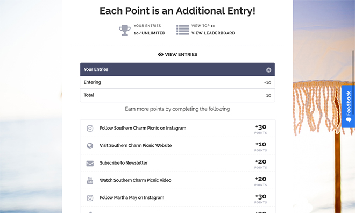Click the envelope icon for newsletter
Screen dimensions: 355x213
[90, 163]
